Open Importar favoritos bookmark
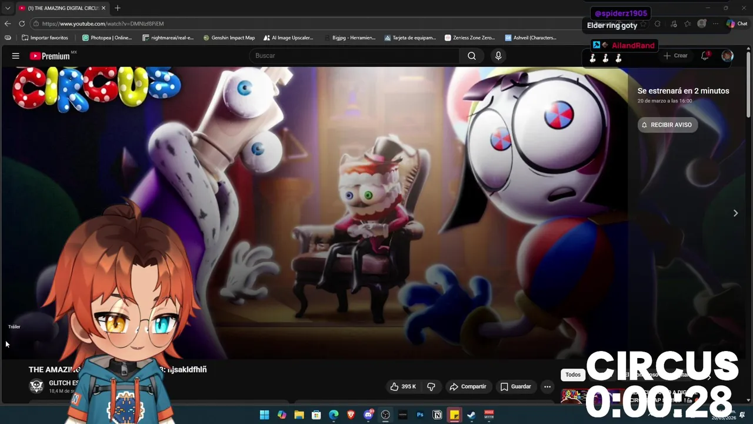This screenshot has width=753, height=424. coord(45,38)
